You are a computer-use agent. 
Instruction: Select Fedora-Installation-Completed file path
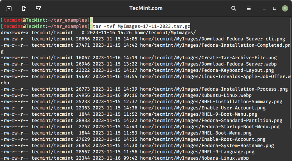click(215, 45)
